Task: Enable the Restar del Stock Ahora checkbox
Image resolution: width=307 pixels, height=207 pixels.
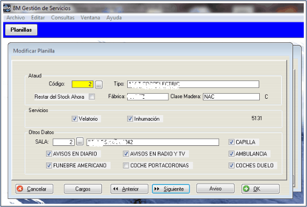Action: click(x=92, y=97)
